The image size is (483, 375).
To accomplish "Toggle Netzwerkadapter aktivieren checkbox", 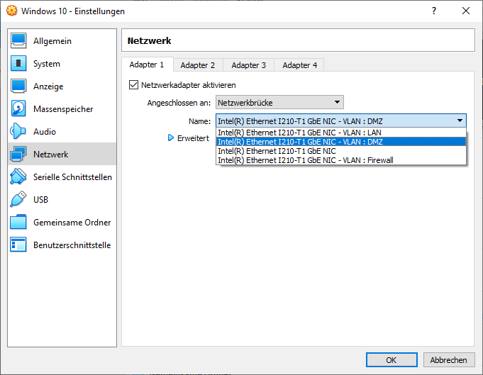I will pyautogui.click(x=133, y=84).
